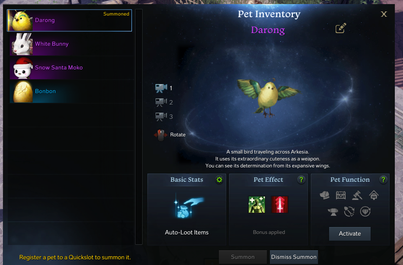Click the Dismiss Summon button

pyautogui.click(x=294, y=257)
